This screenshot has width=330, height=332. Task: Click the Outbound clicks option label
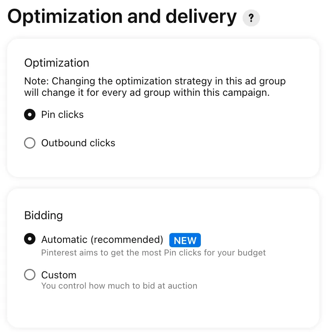coord(78,143)
